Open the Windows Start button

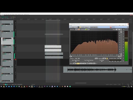[x=1, y=86]
